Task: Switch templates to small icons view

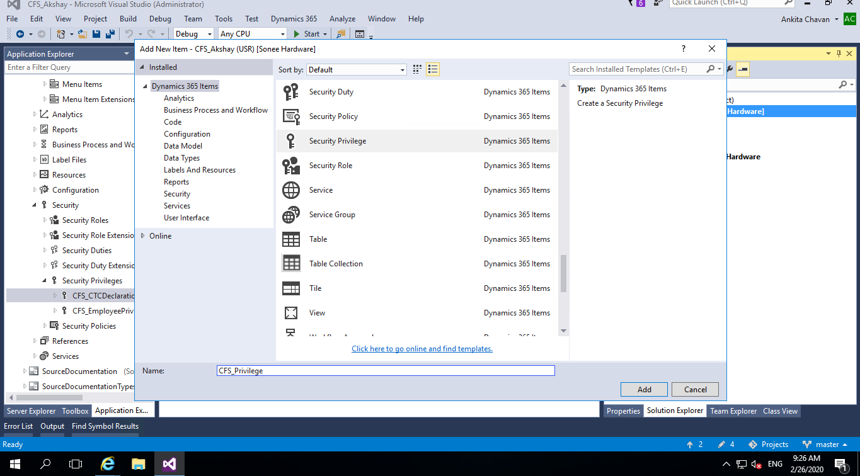Action: (x=417, y=69)
